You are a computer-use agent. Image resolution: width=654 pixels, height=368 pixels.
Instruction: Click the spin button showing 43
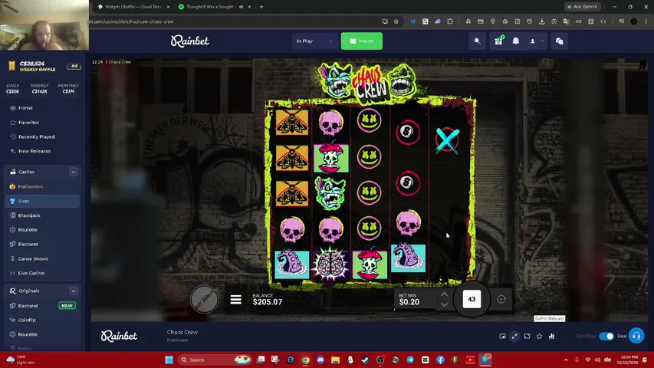pyautogui.click(x=472, y=299)
